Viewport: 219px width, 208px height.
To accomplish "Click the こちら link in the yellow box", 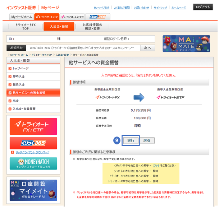I will [156, 166].
